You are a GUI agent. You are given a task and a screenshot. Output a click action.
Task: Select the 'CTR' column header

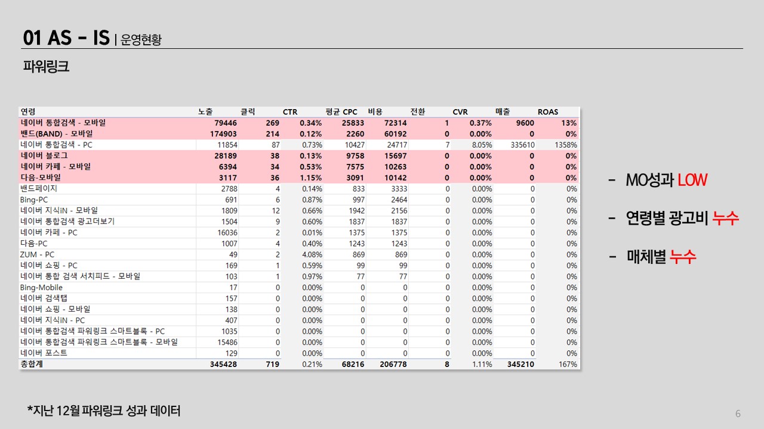pyautogui.click(x=290, y=111)
